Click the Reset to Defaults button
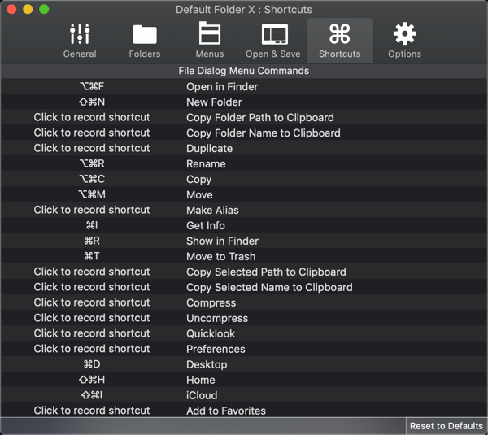 coord(447,426)
